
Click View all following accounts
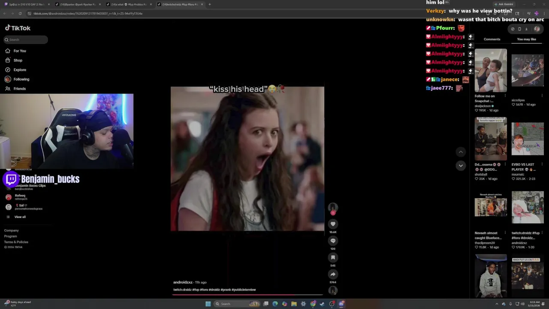tap(20, 217)
